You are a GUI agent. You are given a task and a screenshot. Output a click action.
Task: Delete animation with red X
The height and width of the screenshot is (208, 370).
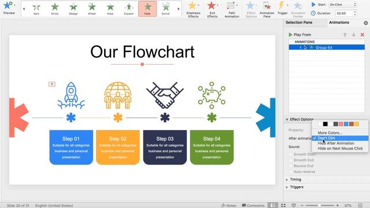(362, 35)
